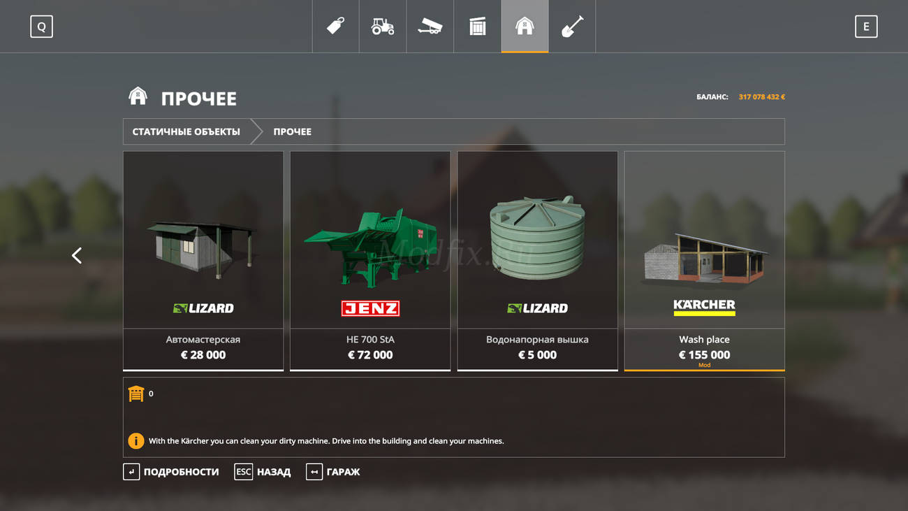Click the Назад back button
Image resolution: width=908 pixels, height=511 pixels.
coord(263,472)
